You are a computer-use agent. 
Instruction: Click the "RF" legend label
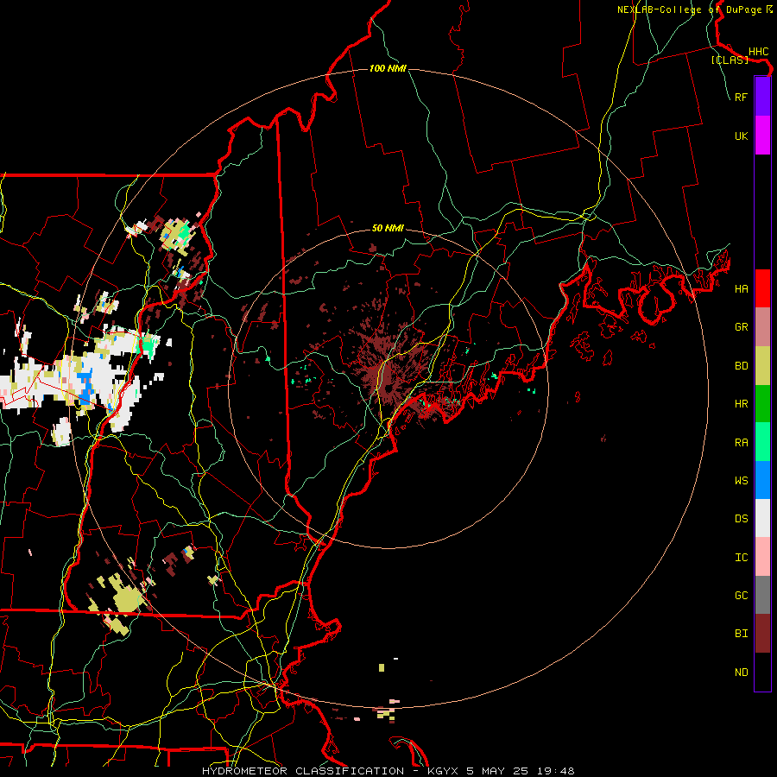(741, 97)
